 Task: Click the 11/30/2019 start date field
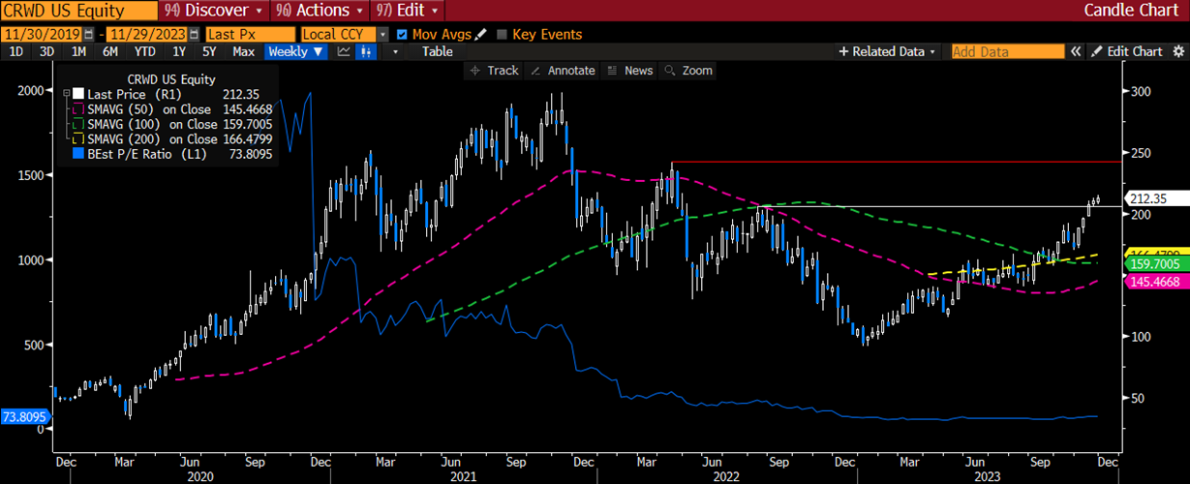pos(42,34)
